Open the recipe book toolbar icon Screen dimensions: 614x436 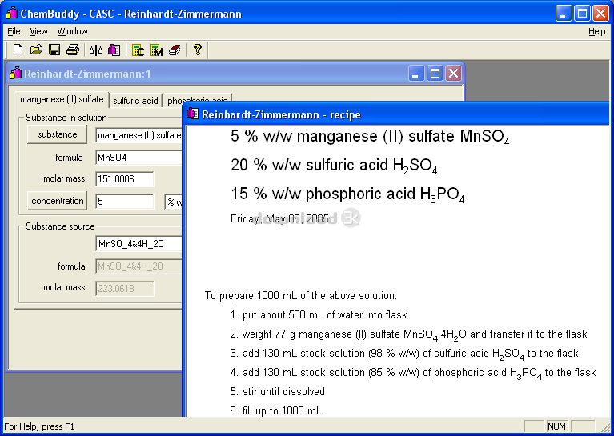(114, 50)
